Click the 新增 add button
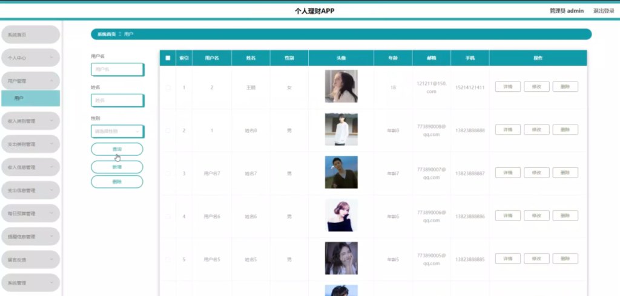Viewport: 620px width, 296px height. (117, 167)
